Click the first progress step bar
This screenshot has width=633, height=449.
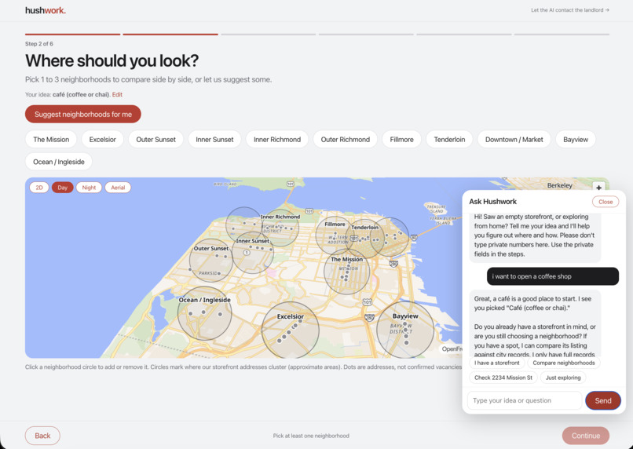[73, 35]
